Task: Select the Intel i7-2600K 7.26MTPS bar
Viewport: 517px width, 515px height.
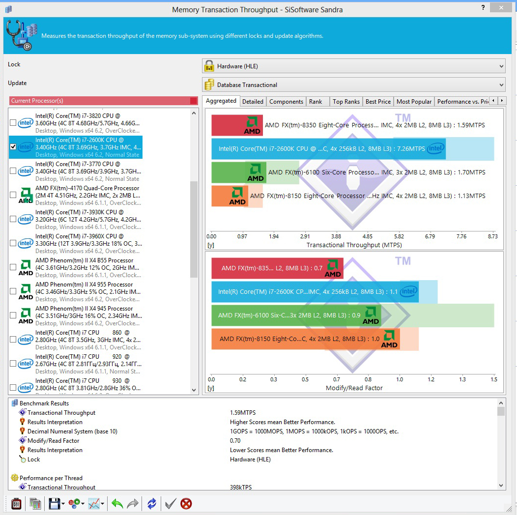Action: point(328,149)
